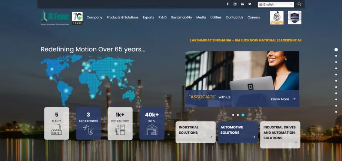Expand the Company menu
Viewport: 342px width, 161px height.
(94, 17)
